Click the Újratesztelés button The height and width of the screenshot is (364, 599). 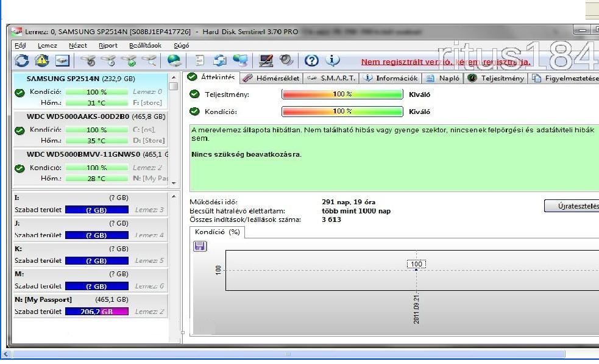click(x=572, y=205)
